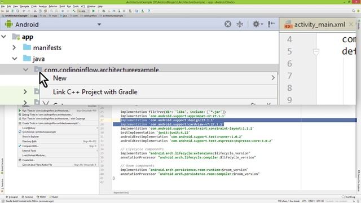
Task: Click the Help question mark toolbar icon
Action: [149, 11]
